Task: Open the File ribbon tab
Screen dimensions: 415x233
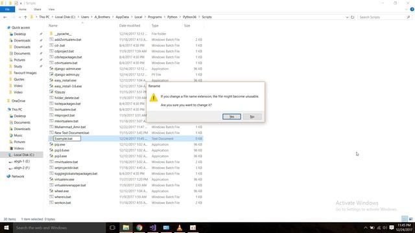Action: click(7, 9)
